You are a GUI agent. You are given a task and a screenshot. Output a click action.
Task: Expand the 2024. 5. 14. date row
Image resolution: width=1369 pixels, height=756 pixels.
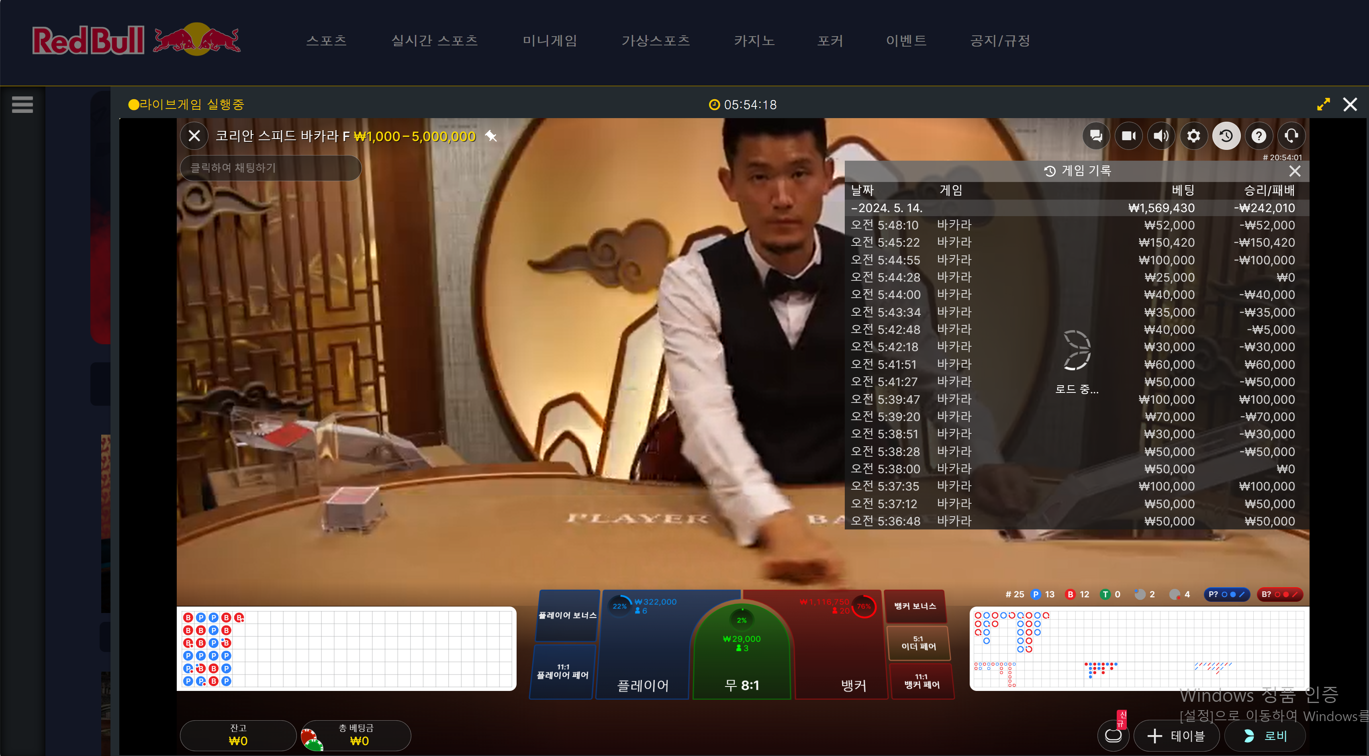tap(887, 208)
